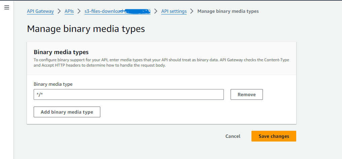The height and width of the screenshot is (159, 342).
Task: Click the chevron after APIs breadcrumb
Action: (x=79, y=11)
